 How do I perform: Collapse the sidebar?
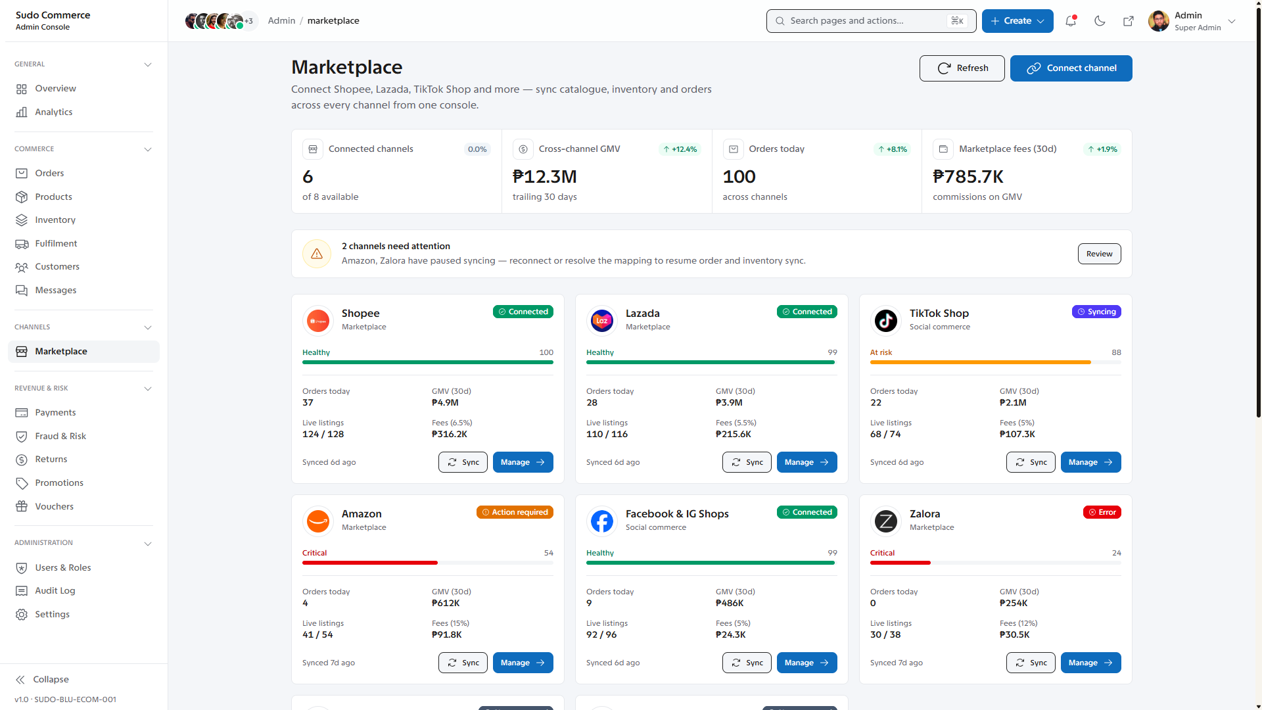point(43,680)
